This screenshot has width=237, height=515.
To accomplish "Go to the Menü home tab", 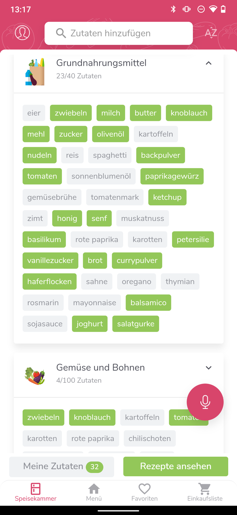I will tap(94, 492).
